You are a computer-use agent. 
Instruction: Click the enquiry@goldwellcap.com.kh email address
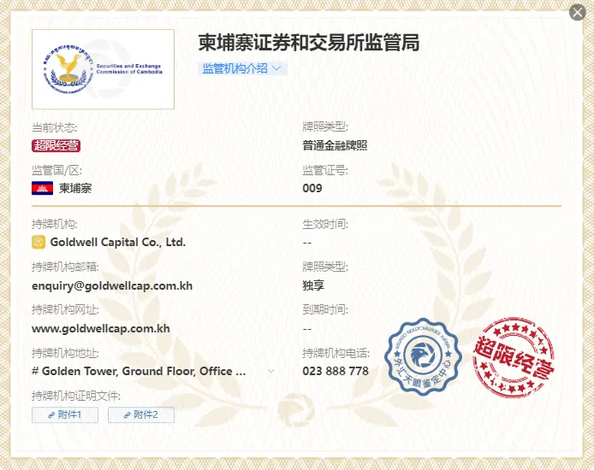(x=112, y=285)
